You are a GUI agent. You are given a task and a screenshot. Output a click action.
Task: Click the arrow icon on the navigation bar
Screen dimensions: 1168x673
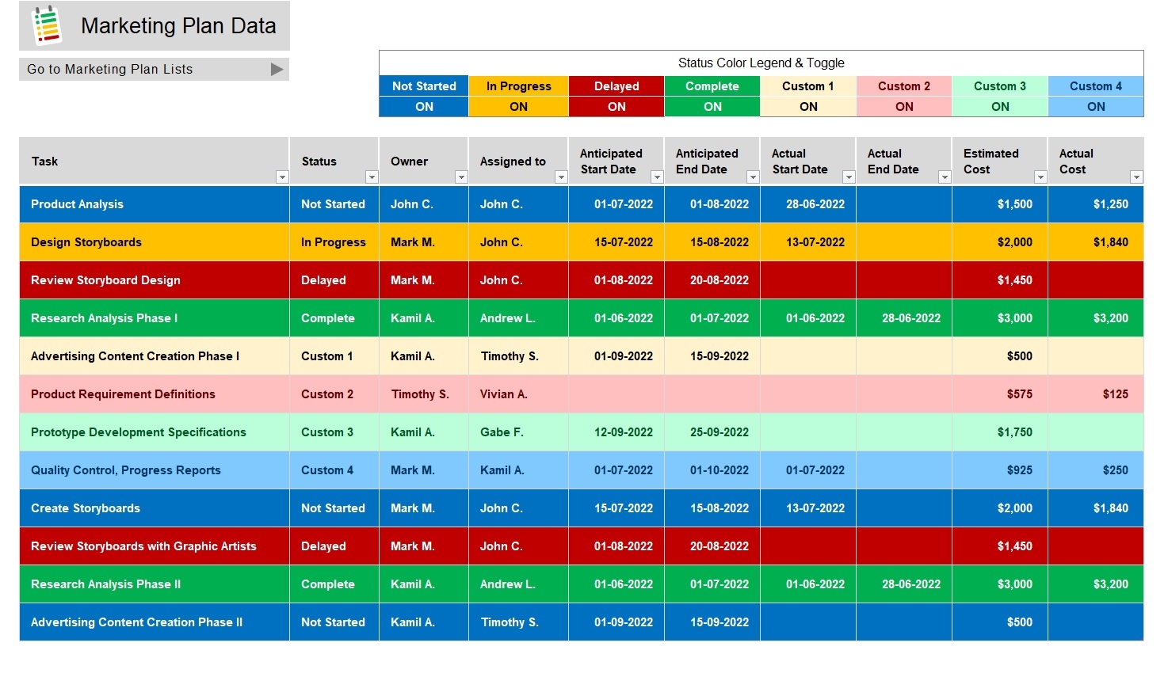pos(277,69)
